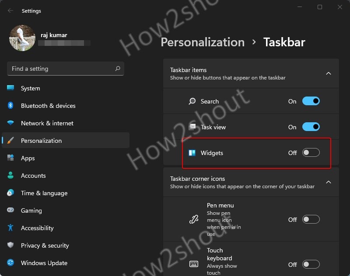Click the Personalization breadcrumb link
Screen dimensions: 350x276
pyautogui.click(x=203, y=42)
